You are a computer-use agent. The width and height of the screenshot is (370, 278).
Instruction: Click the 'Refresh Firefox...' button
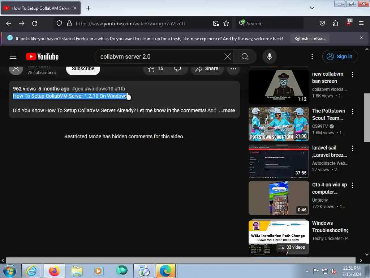(310, 38)
